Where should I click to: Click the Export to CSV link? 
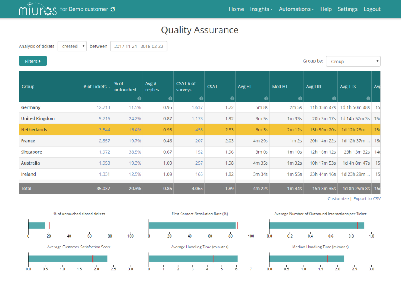tap(367, 199)
